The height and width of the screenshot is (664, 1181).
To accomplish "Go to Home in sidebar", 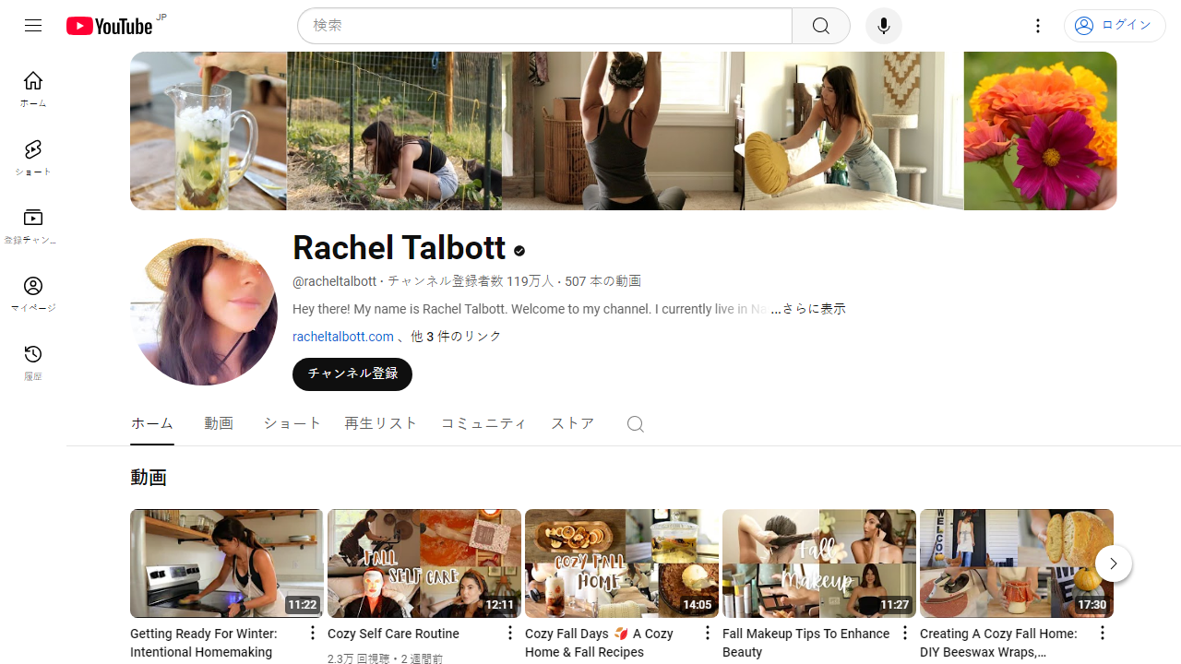I will click(33, 89).
